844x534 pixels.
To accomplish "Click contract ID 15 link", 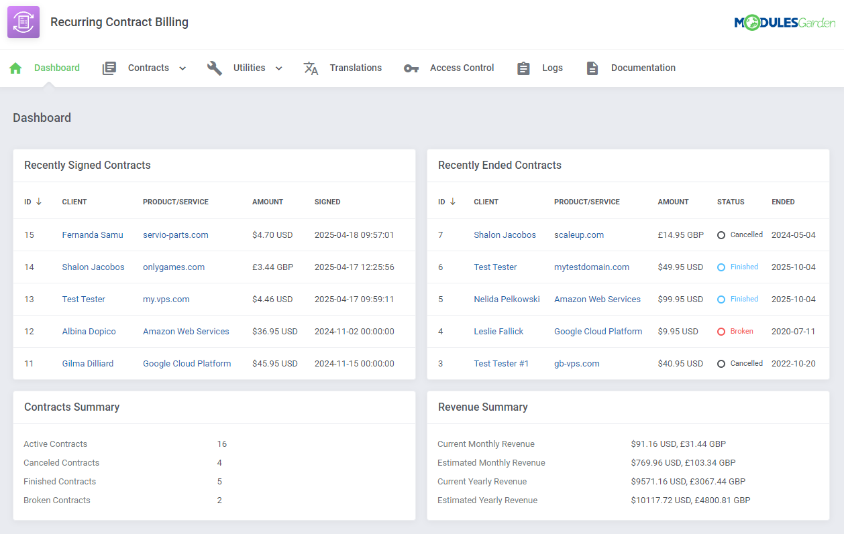I will coord(29,235).
